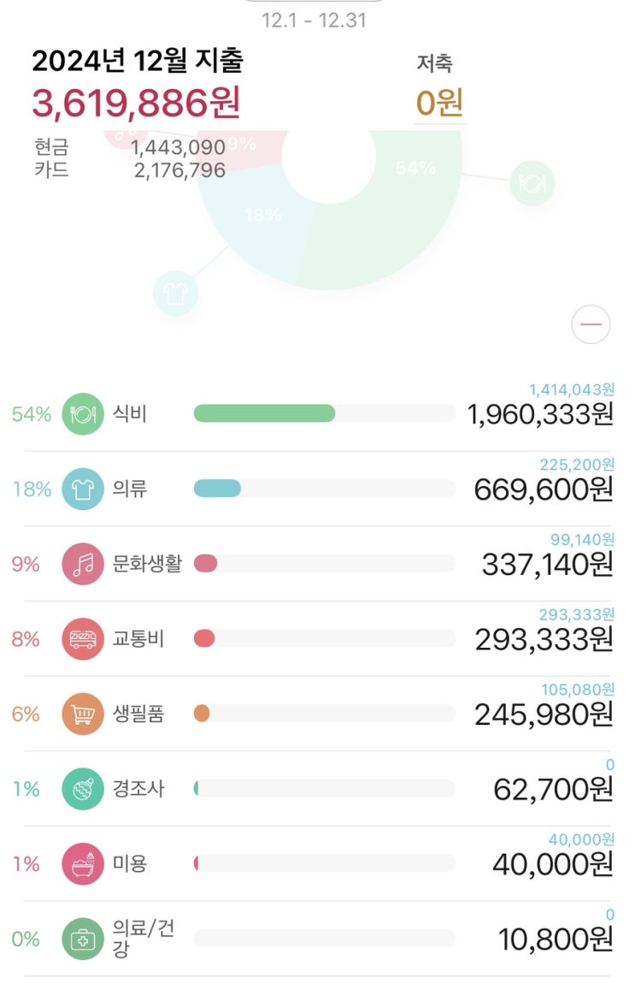Tap the 생필품 shopping cart icon
Image resolution: width=635 pixels, height=996 pixels.
point(83,714)
